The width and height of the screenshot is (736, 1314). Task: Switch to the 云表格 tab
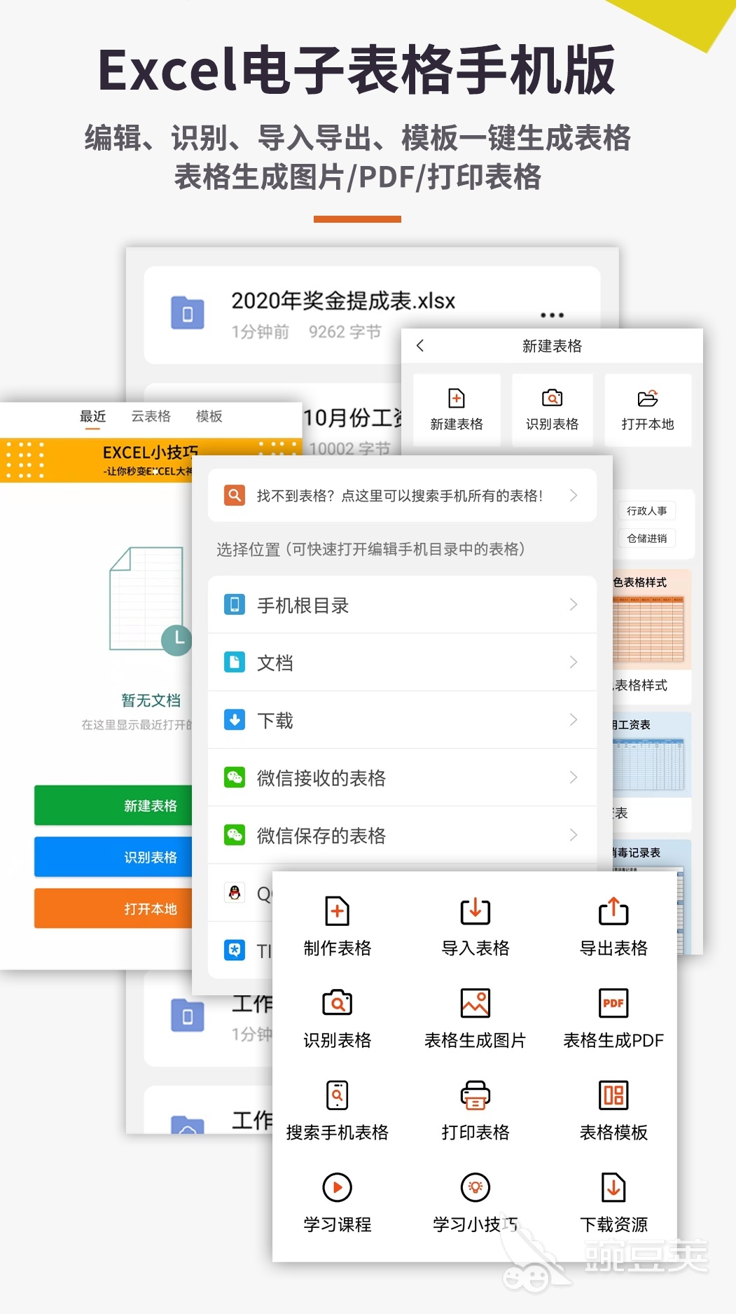[x=151, y=417]
